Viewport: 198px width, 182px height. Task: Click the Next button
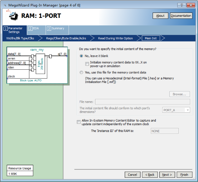[x=167, y=175]
